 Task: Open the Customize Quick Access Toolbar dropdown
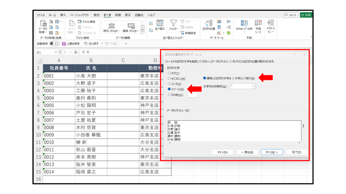[126, 43]
